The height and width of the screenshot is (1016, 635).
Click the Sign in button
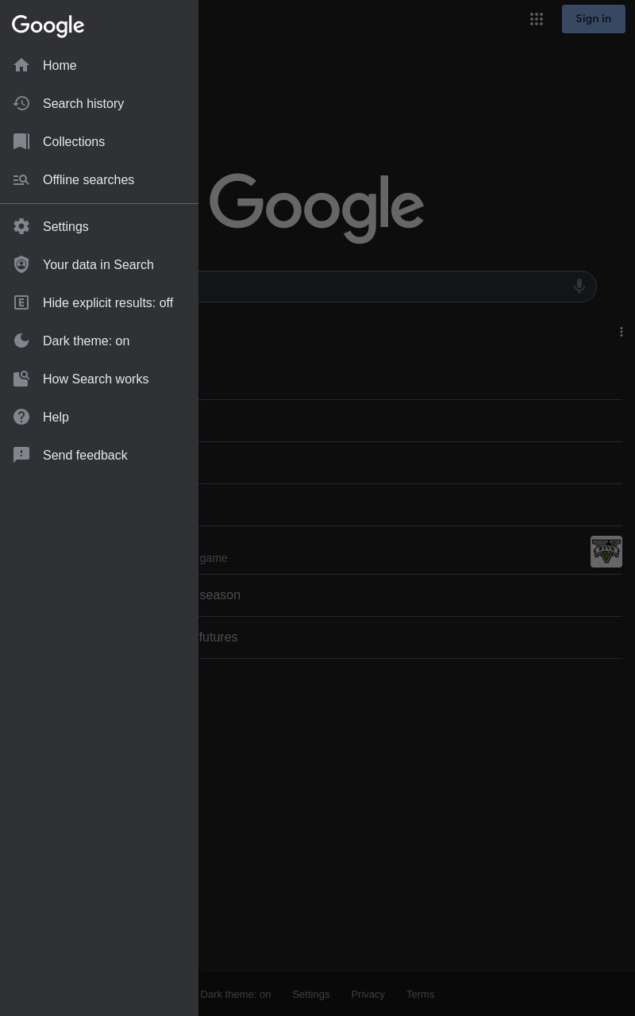[x=594, y=19]
